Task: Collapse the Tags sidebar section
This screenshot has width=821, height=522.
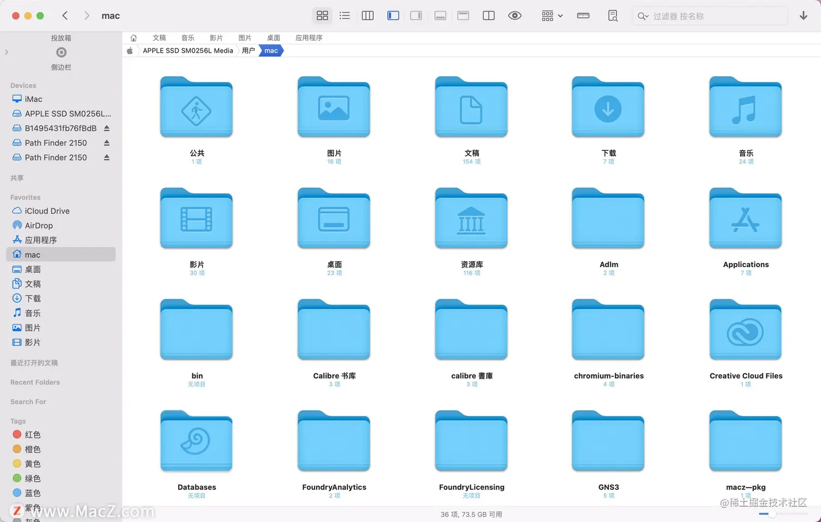Action: pos(18,422)
